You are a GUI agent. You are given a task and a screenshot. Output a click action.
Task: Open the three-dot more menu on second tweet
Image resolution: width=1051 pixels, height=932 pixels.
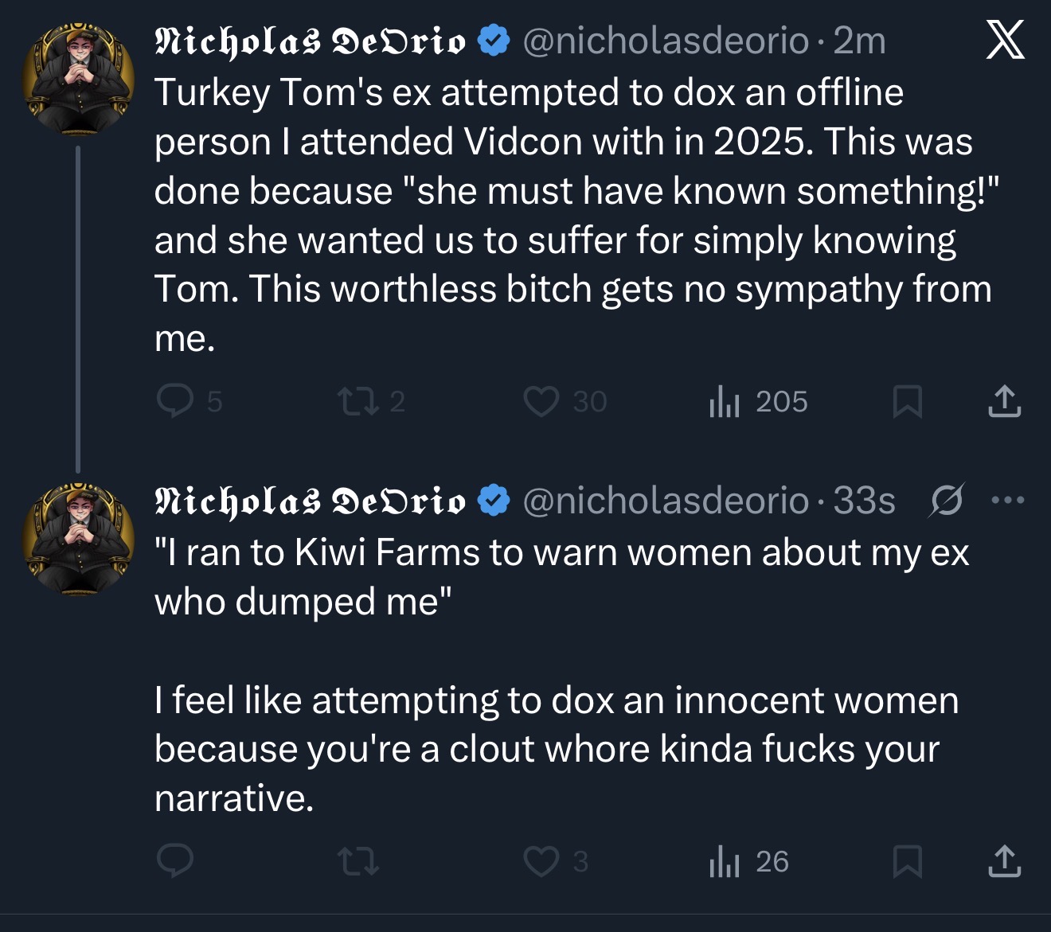tap(1008, 501)
